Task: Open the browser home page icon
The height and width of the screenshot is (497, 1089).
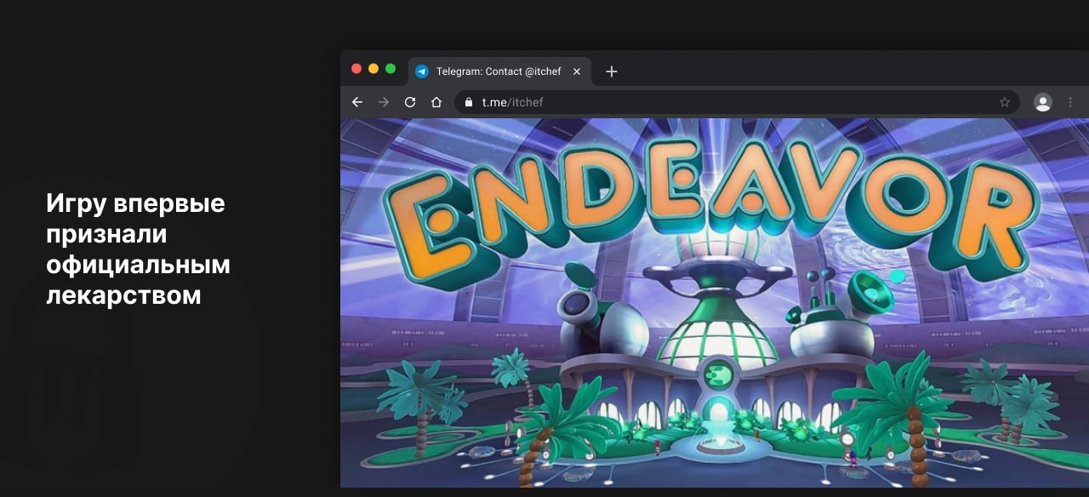Action: point(436,102)
